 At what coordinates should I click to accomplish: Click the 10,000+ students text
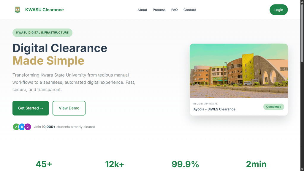pos(48,127)
